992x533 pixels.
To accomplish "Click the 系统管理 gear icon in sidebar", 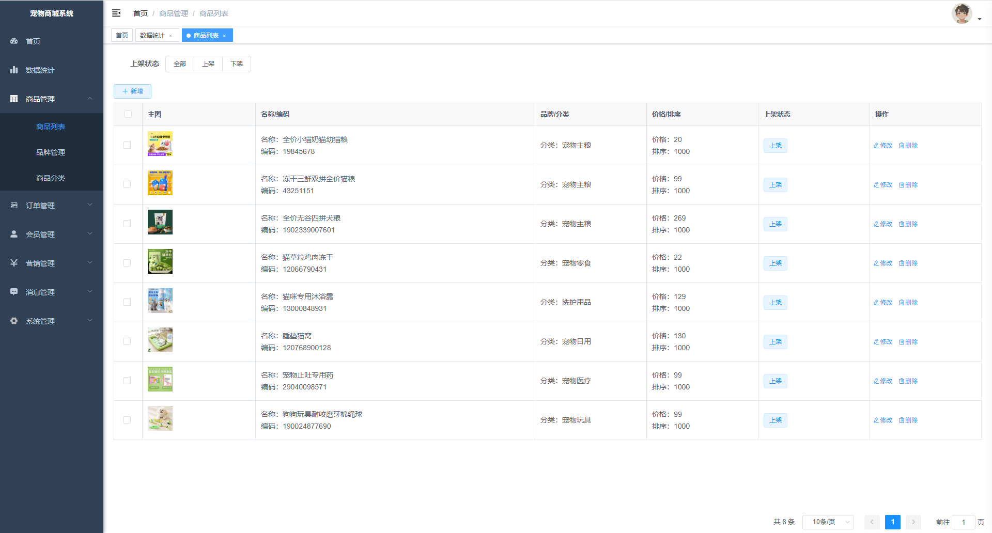I will 14,321.
